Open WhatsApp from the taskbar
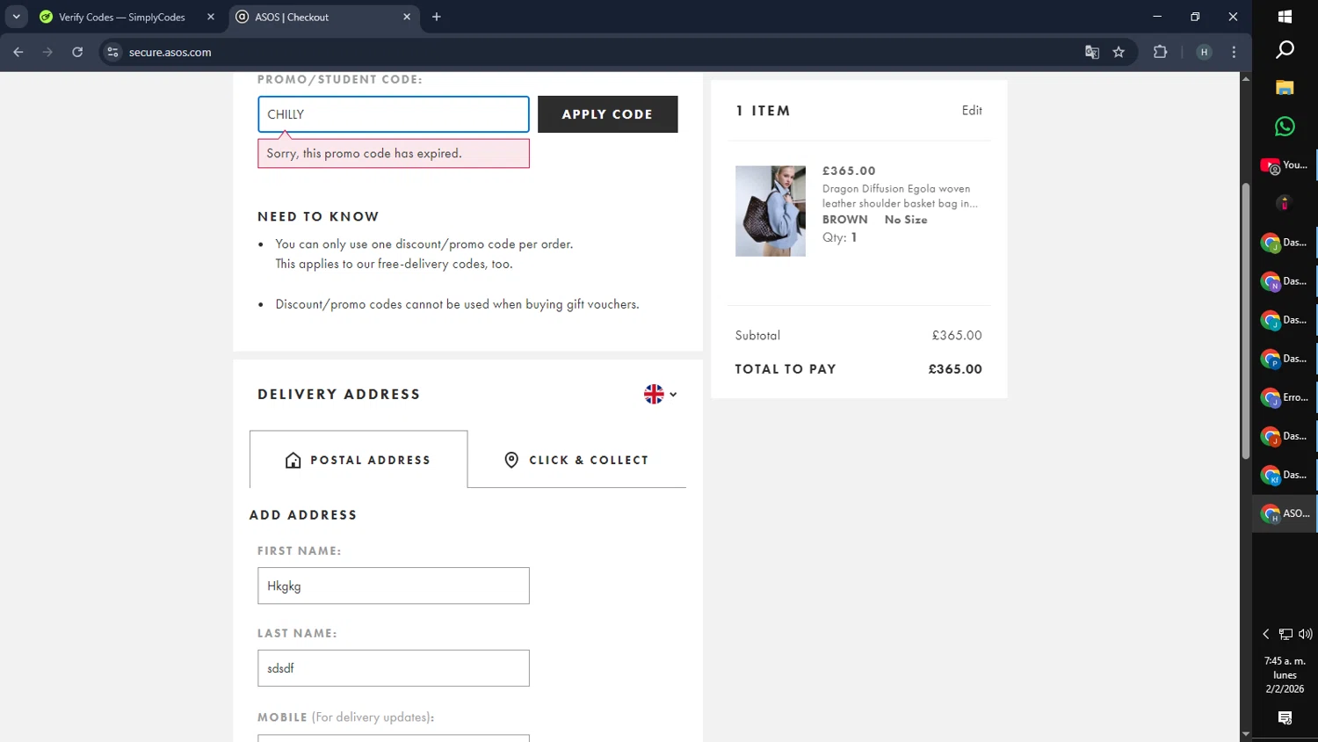Image resolution: width=1318 pixels, height=742 pixels. pos(1285,127)
